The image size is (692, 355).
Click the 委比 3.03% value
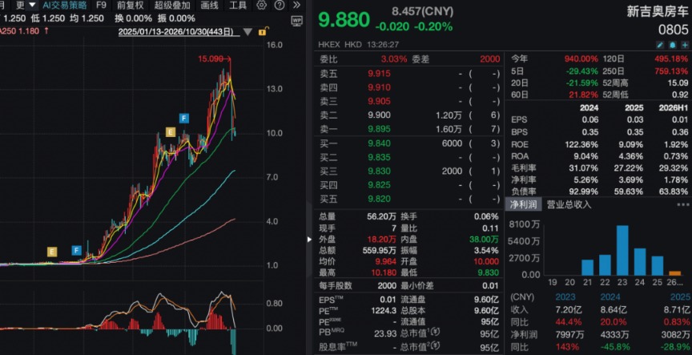(394, 59)
